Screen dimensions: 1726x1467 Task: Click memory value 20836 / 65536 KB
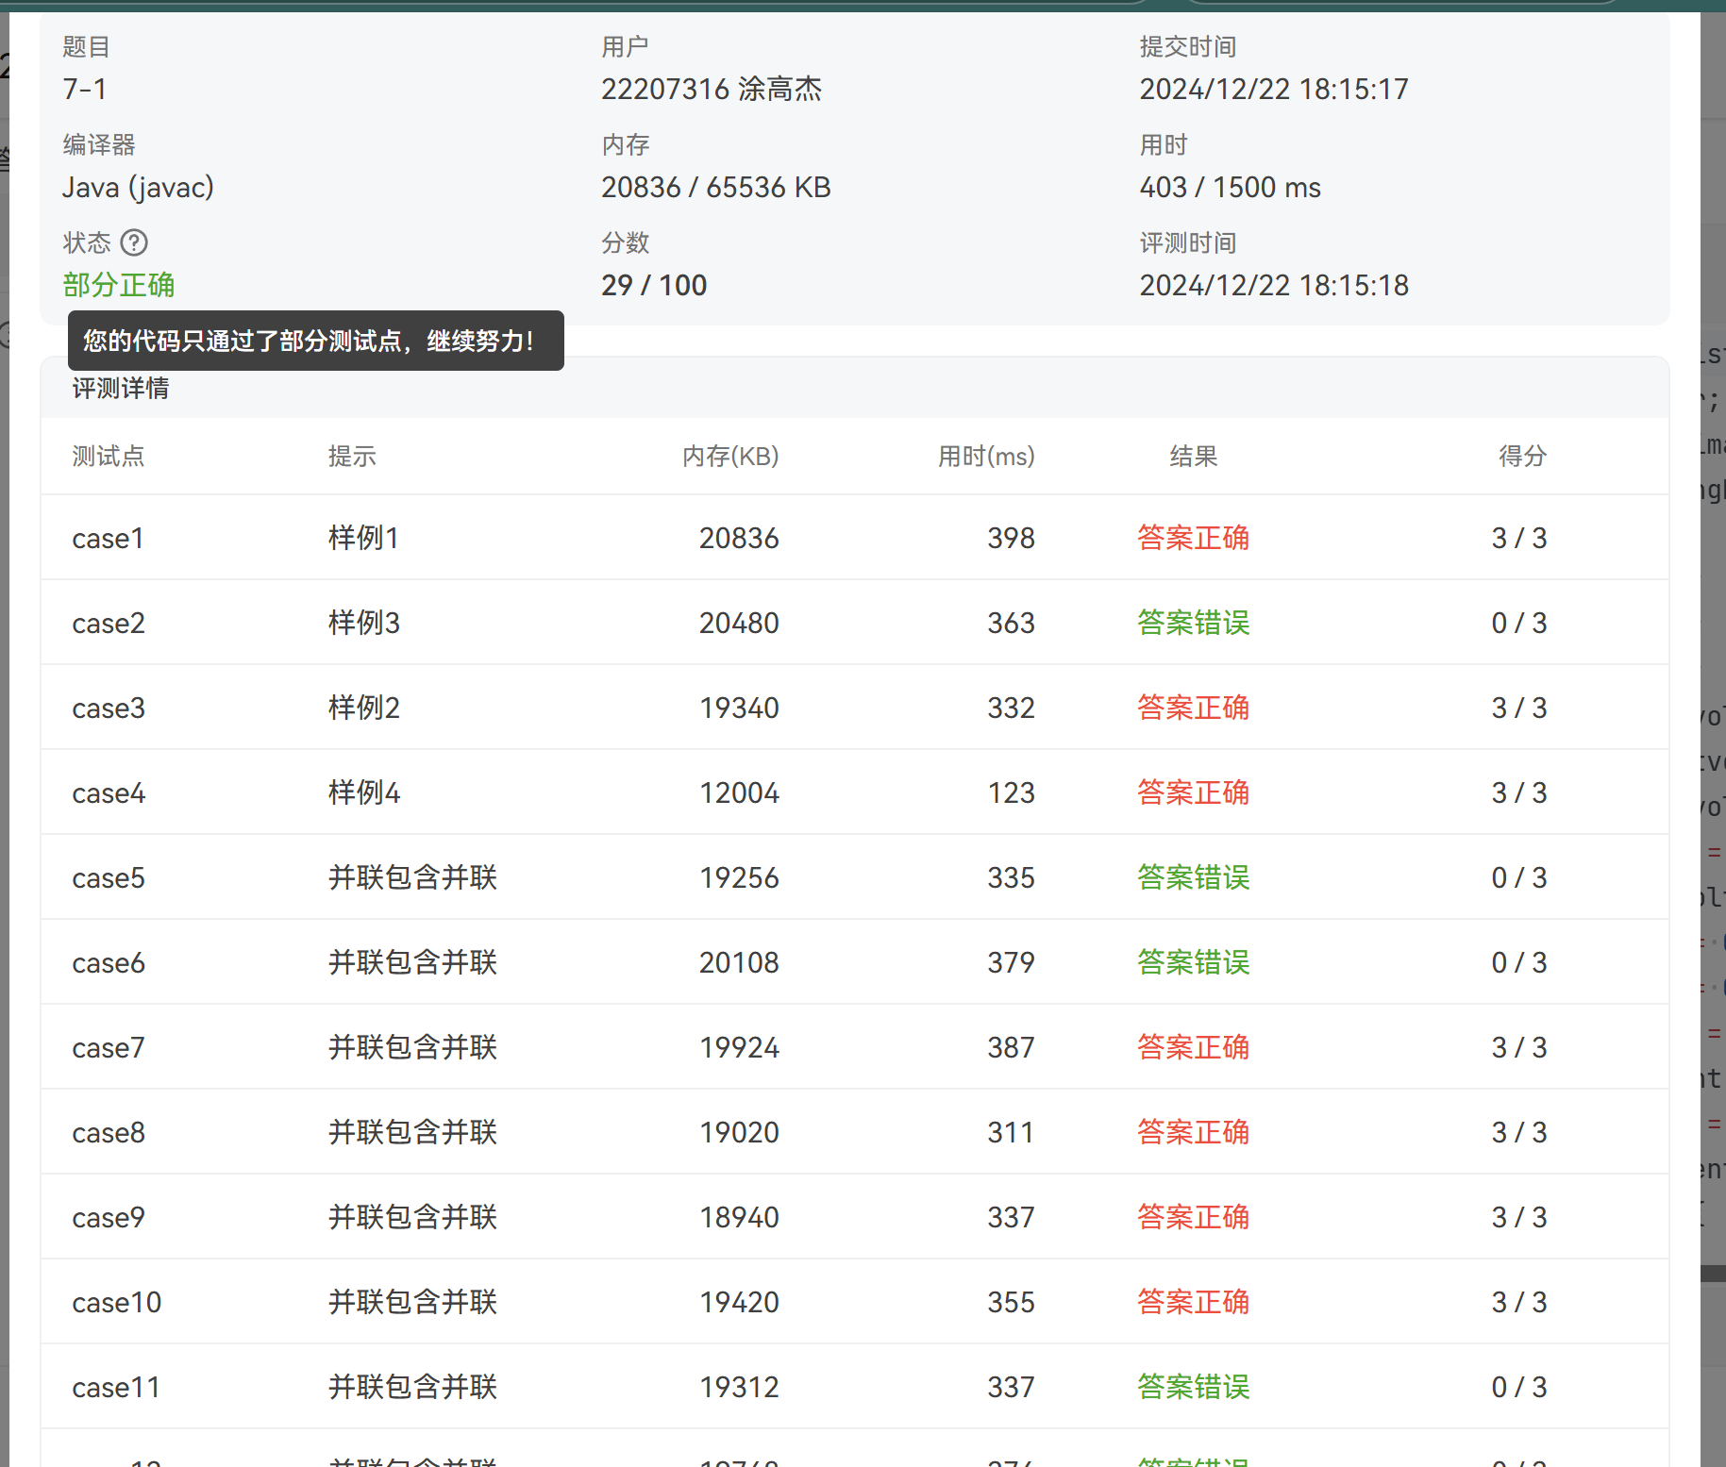coord(716,187)
